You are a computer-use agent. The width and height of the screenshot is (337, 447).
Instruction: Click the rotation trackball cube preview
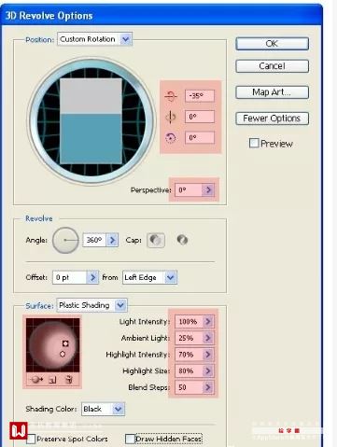pos(91,122)
